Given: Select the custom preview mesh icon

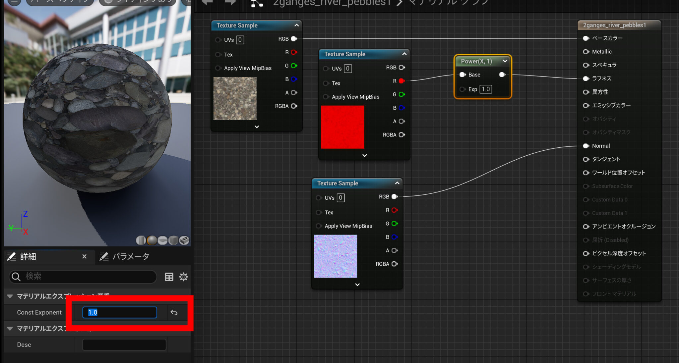Looking at the screenshot, I should tap(184, 240).
